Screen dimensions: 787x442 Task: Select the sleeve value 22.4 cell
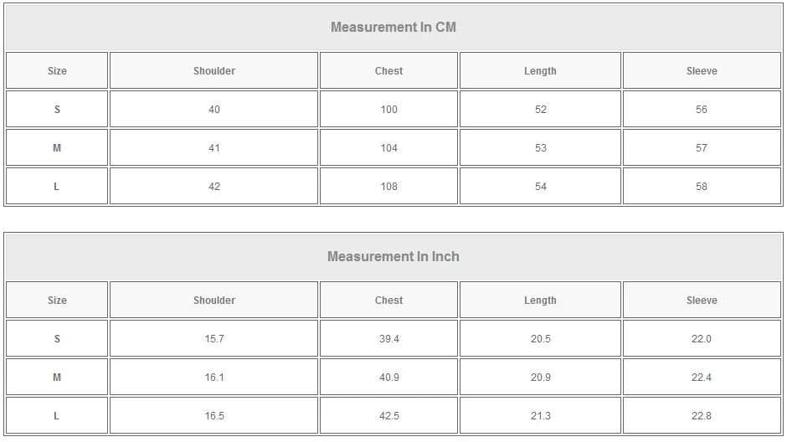[702, 378]
